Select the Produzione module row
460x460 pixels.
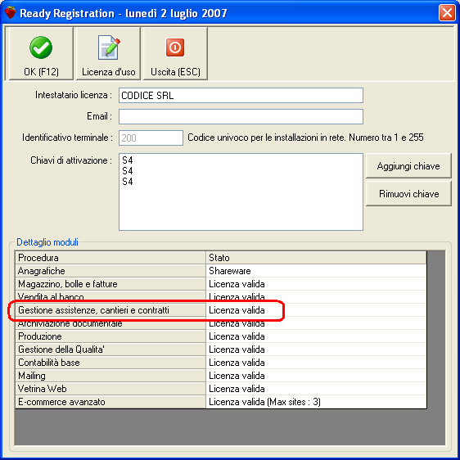point(221,336)
